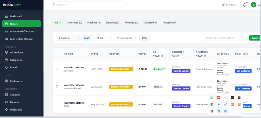Open the All dates dropdown
The height and width of the screenshot is (118, 261).
pos(103,38)
